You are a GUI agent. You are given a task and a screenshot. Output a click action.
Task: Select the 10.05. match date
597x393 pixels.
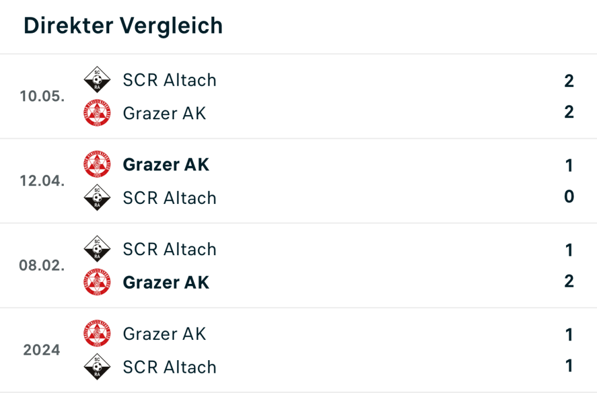pos(42,96)
